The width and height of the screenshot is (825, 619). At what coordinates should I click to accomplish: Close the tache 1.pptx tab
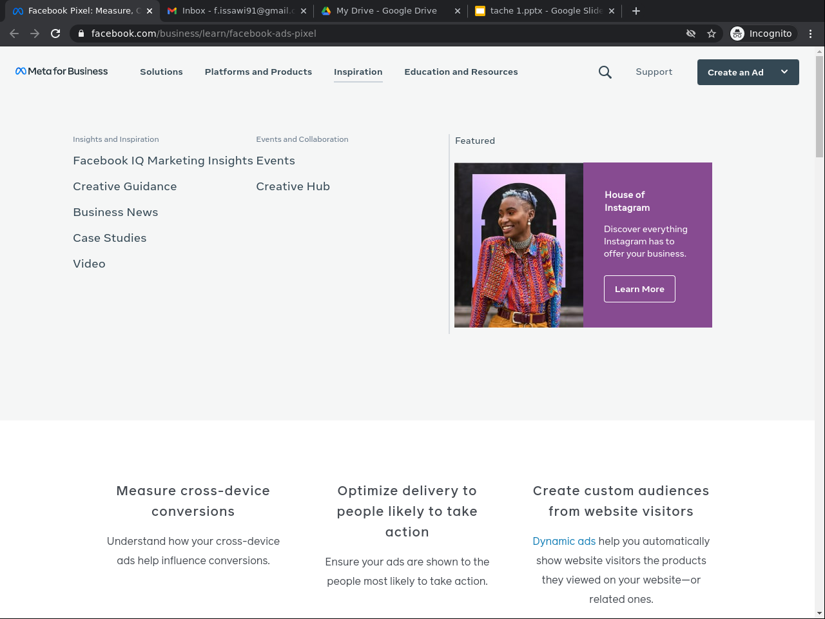tap(612, 11)
